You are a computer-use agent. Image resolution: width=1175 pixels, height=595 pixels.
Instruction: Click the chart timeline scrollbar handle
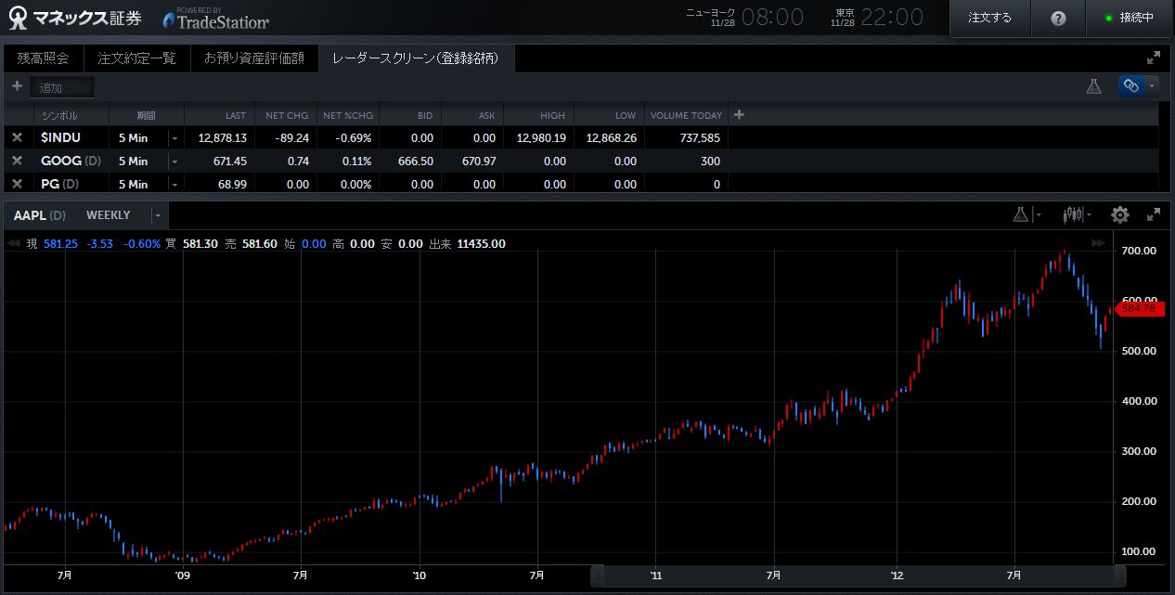[859, 576]
